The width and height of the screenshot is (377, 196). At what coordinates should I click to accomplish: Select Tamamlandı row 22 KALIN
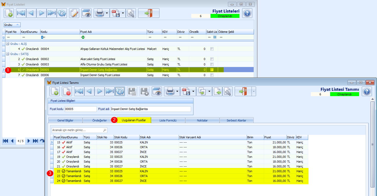coord(181,171)
